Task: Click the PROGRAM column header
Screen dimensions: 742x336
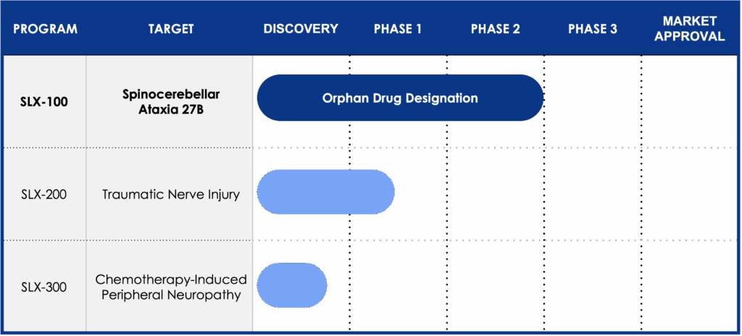Action: click(x=45, y=30)
